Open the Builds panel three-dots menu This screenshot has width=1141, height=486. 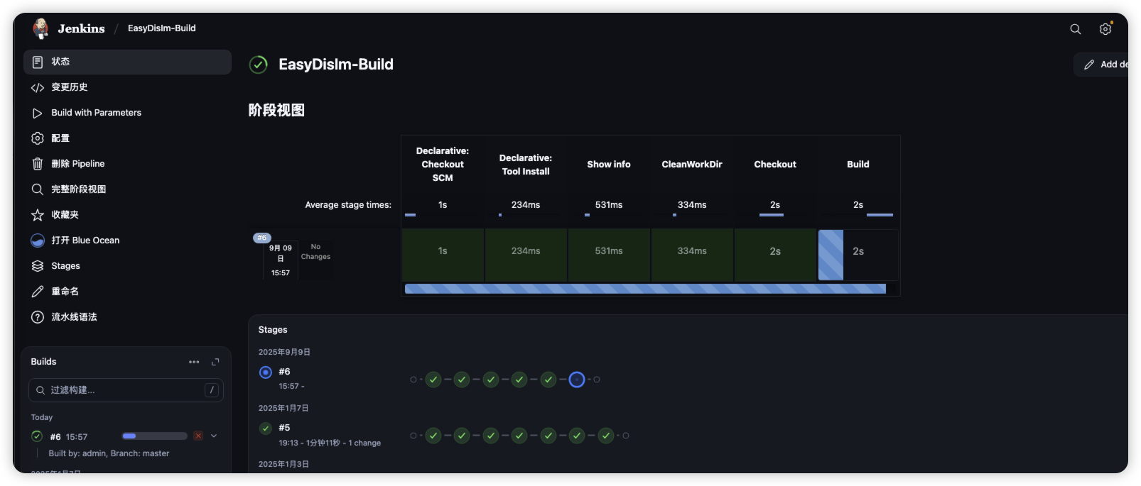(x=194, y=362)
